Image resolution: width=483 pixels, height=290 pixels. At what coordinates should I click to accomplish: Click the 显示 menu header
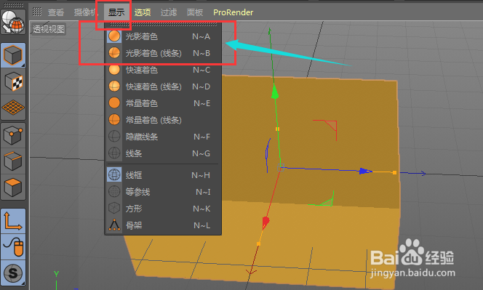click(x=116, y=12)
